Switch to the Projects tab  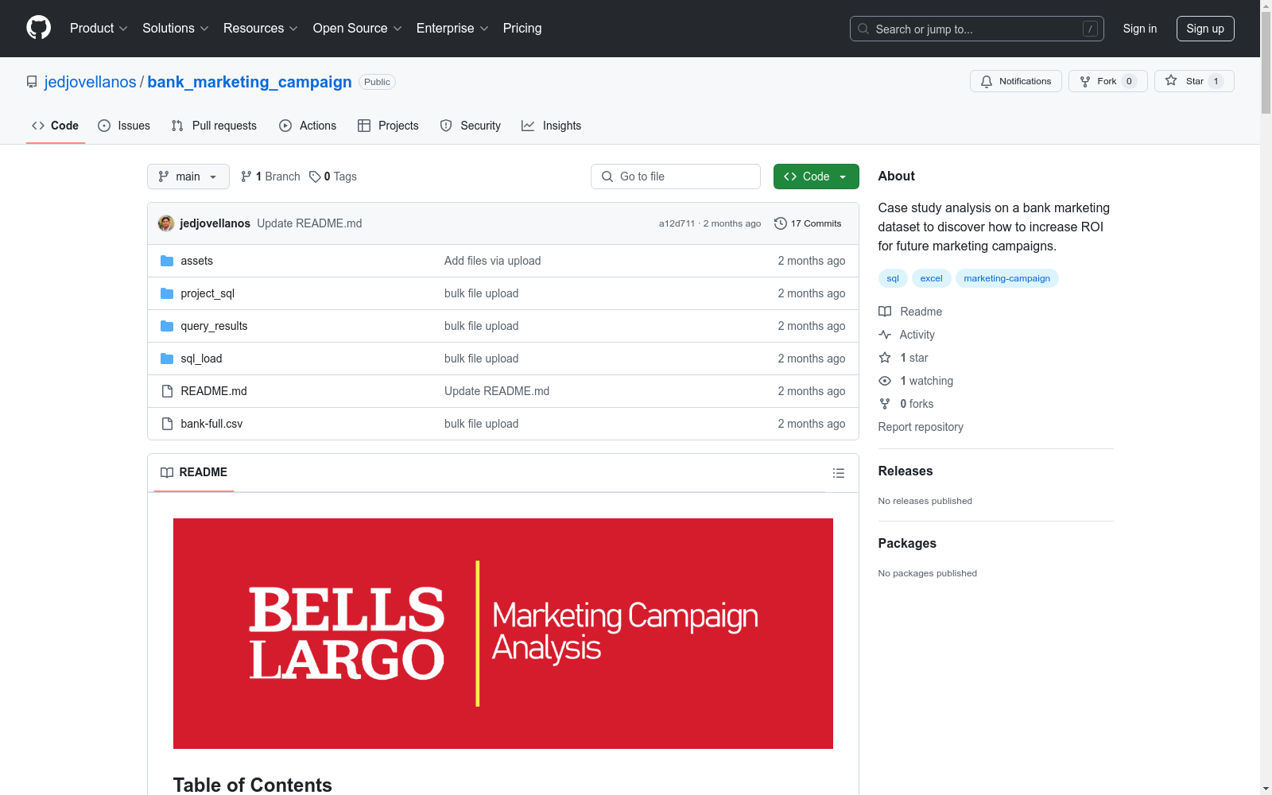point(388,126)
